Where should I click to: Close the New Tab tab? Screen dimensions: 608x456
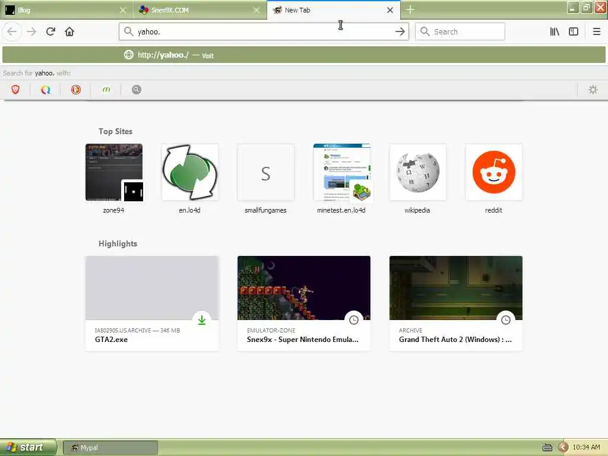tap(390, 10)
